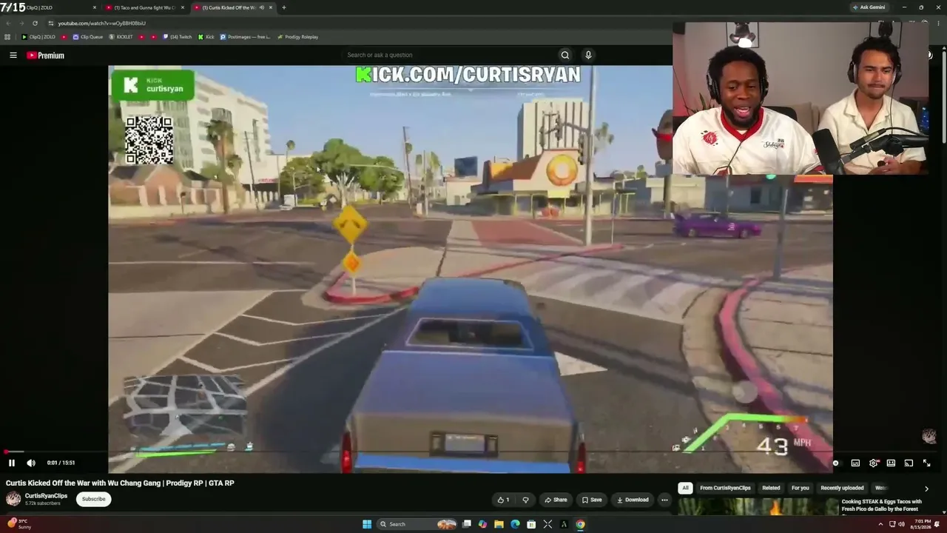Toggle subtitles/closed captions in the player
The height and width of the screenshot is (533, 947).
[x=855, y=463]
